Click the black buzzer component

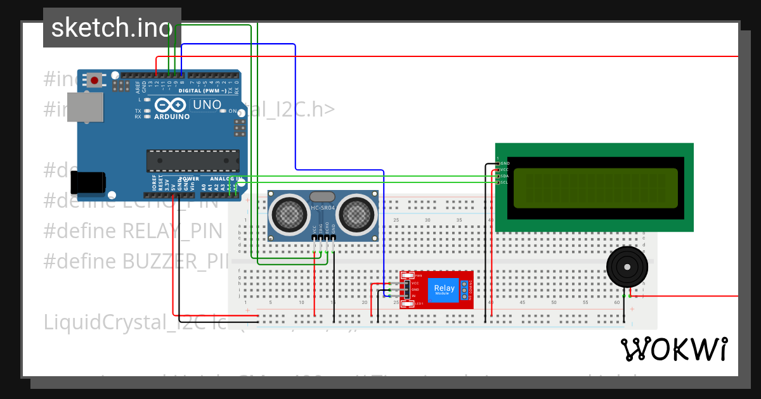tap(627, 266)
